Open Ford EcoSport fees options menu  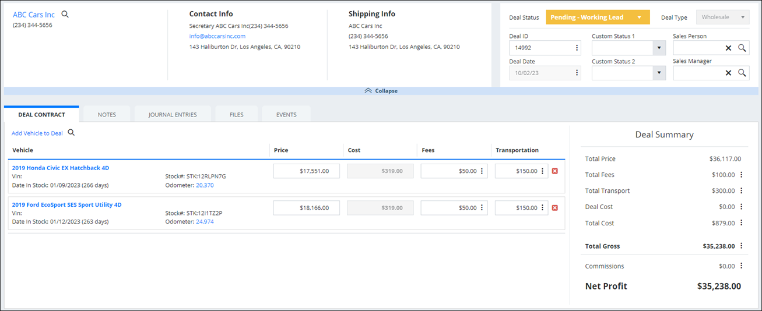(482, 207)
